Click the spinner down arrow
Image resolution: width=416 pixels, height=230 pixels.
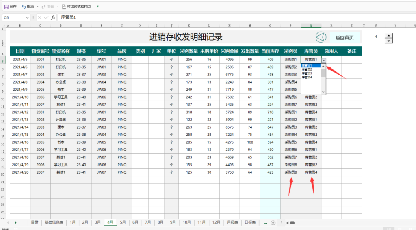click(x=389, y=41)
